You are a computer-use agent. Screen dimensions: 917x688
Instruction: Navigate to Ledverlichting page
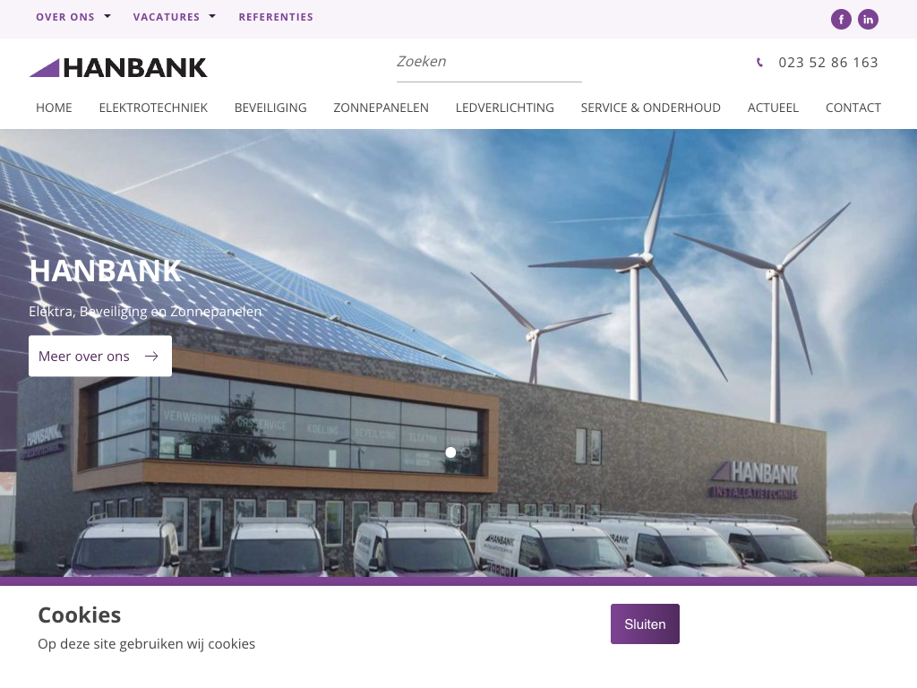[x=505, y=107]
